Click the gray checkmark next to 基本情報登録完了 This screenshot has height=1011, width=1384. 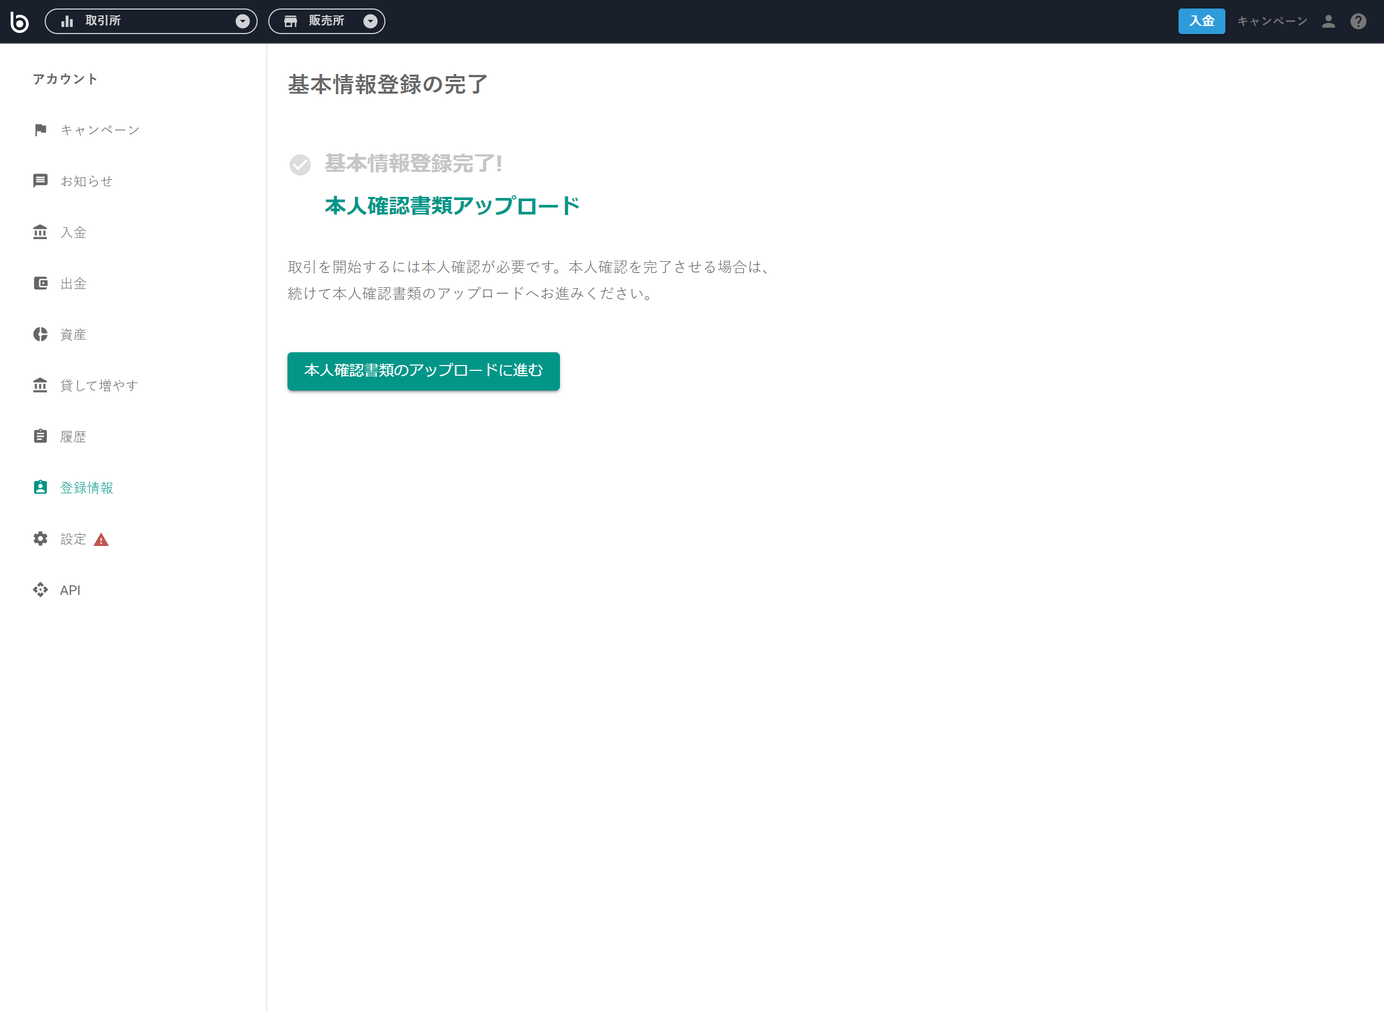tap(300, 164)
